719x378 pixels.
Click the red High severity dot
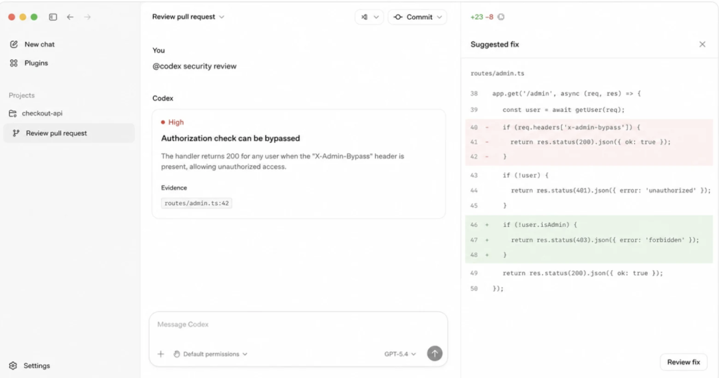(163, 122)
